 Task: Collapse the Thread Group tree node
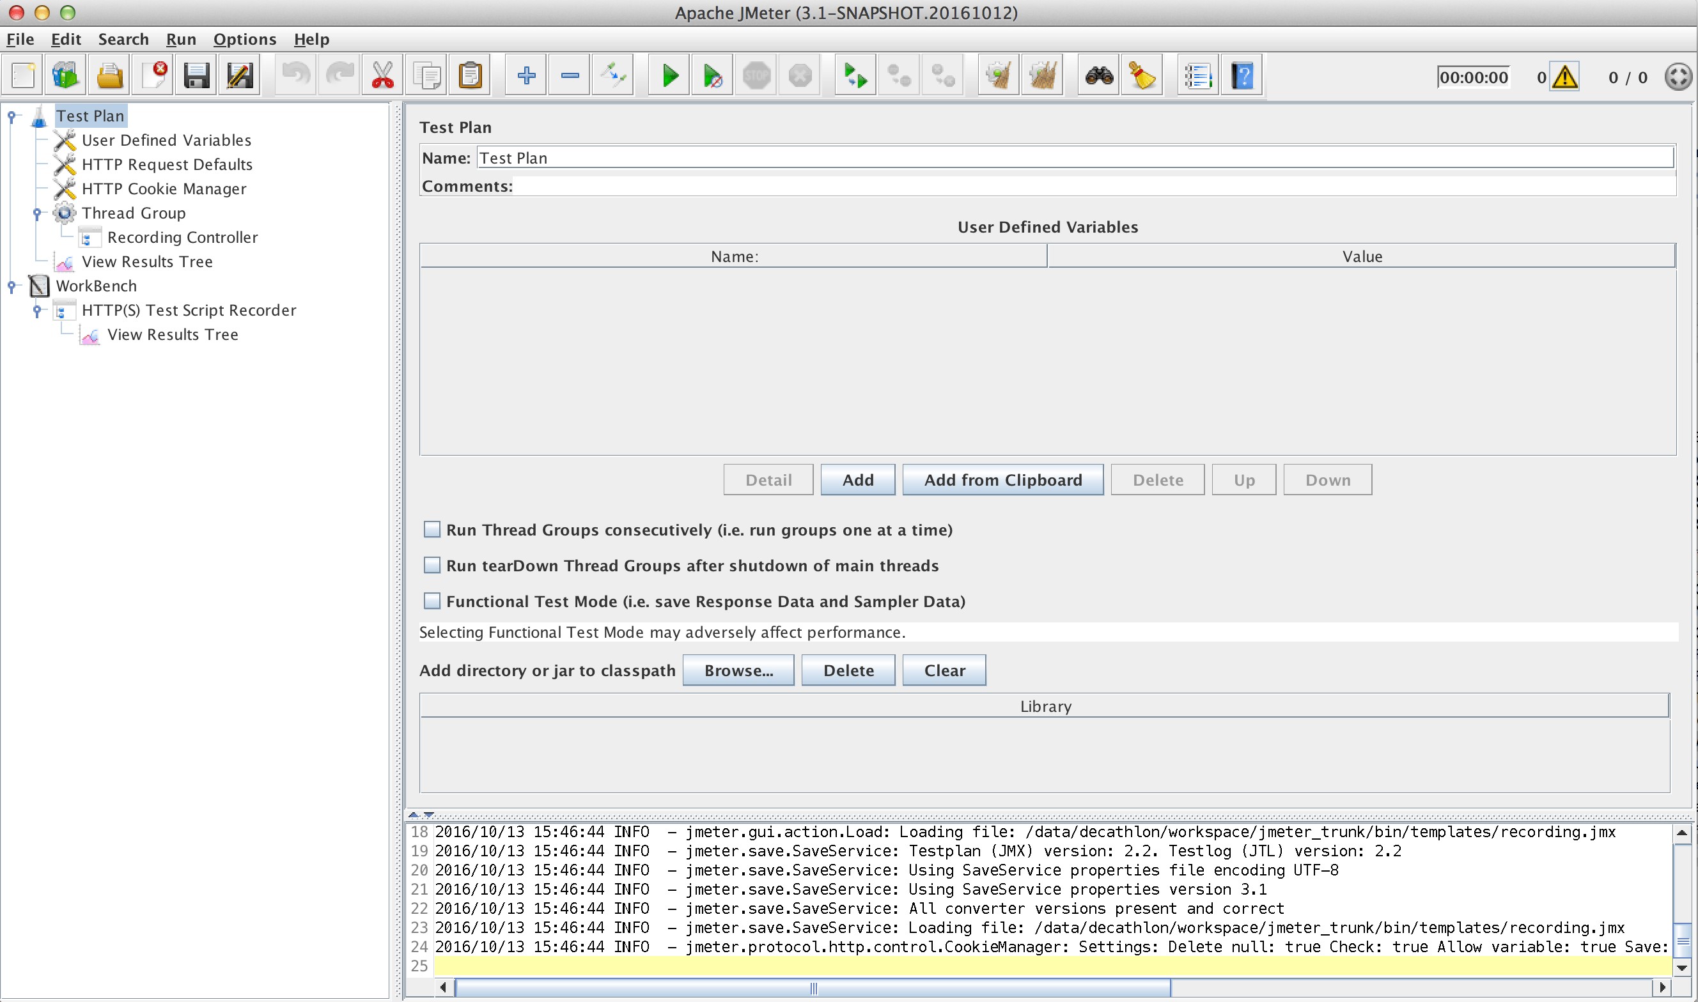(36, 213)
